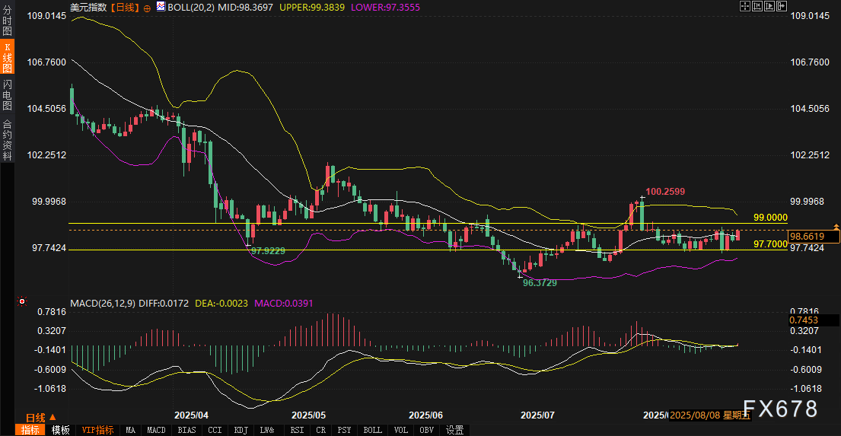Screen dimensions: 841x436
Task: Click the circled plus beside 日线 title
Action: point(147,7)
